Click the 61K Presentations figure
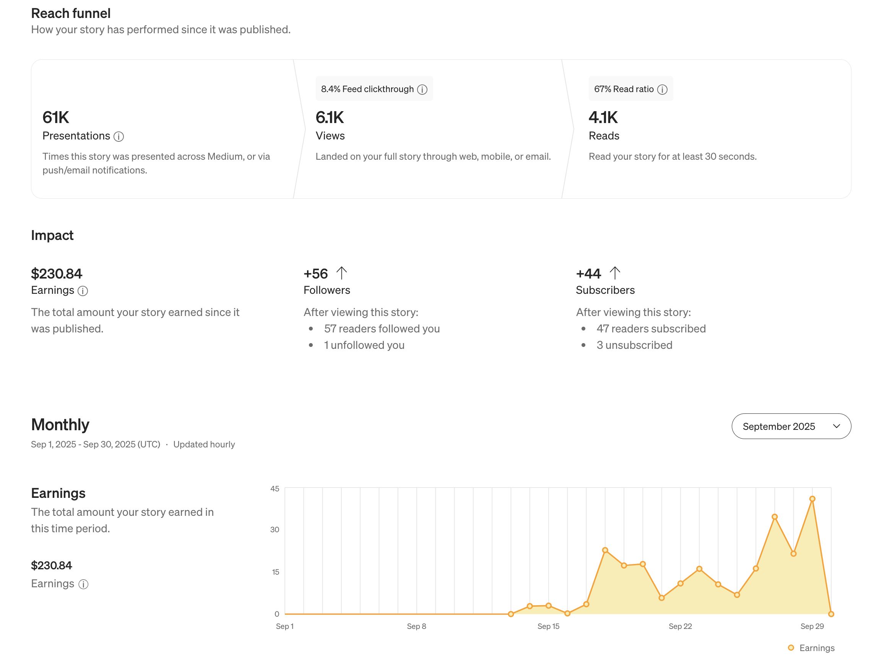This screenshot has height=661, width=887. (56, 118)
